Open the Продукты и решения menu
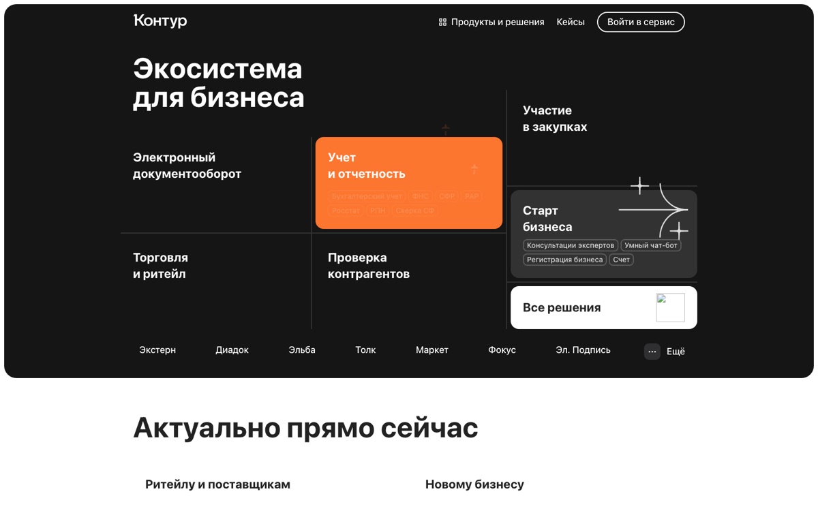 491,22
